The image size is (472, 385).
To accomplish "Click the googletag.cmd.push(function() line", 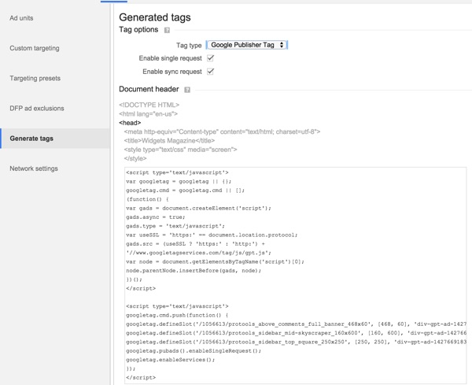I will pos(177,316).
